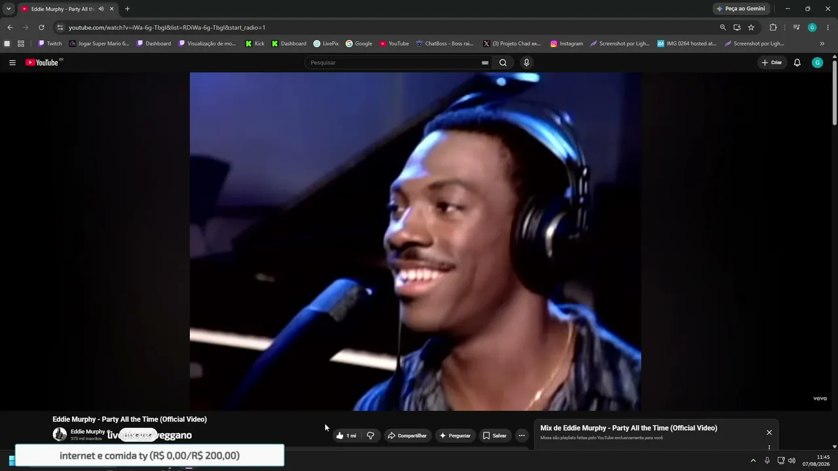Open Chrome extensions puzzle icon
838x471 pixels.
[x=773, y=27]
